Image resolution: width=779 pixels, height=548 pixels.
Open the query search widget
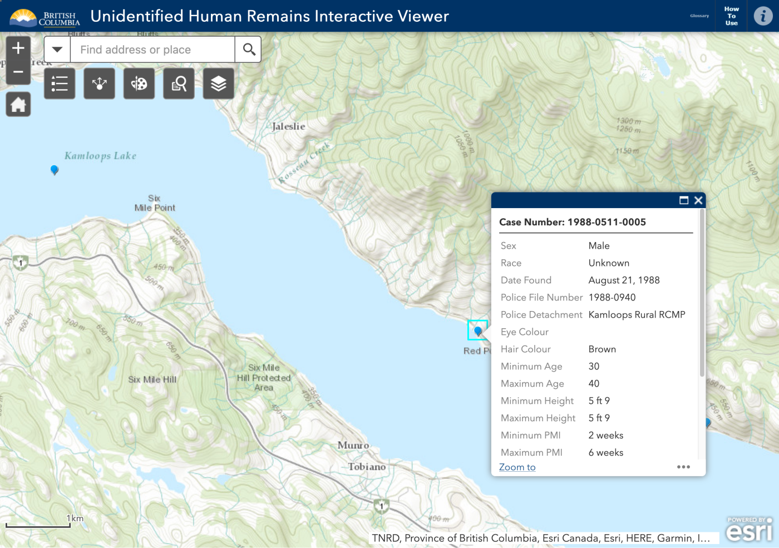[x=179, y=84]
